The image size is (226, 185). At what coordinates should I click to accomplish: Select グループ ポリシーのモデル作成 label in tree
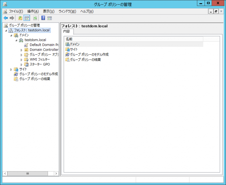pos(39,74)
